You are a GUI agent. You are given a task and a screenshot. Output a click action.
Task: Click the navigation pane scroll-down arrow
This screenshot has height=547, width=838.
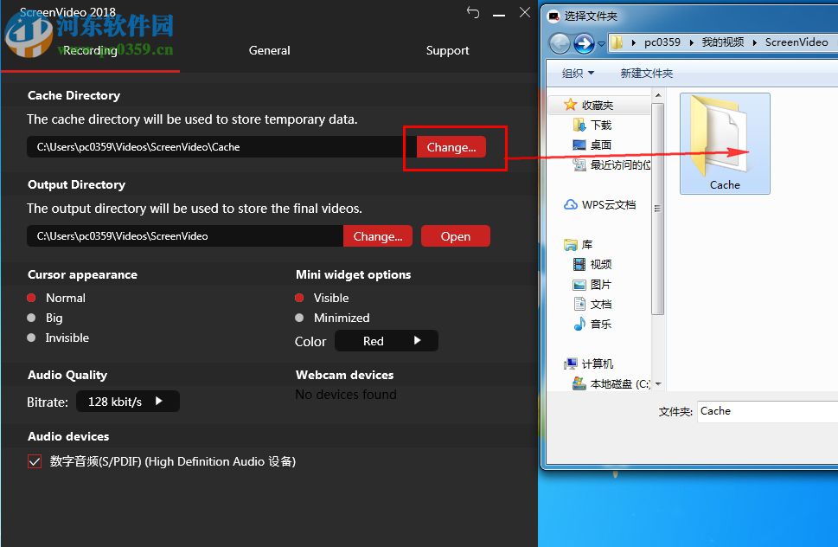pos(658,384)
